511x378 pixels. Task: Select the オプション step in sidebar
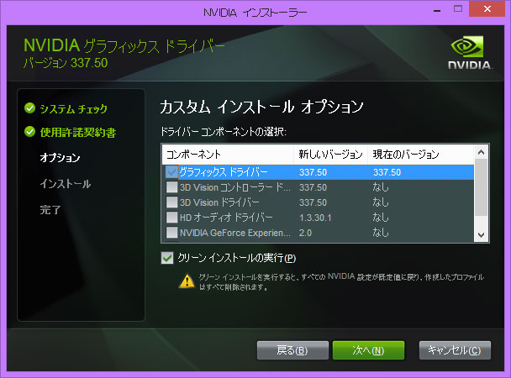coord(60,158)
